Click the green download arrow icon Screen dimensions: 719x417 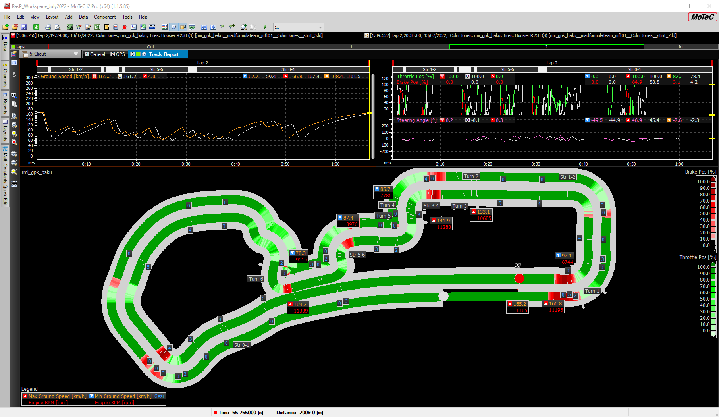coord(36,27)
